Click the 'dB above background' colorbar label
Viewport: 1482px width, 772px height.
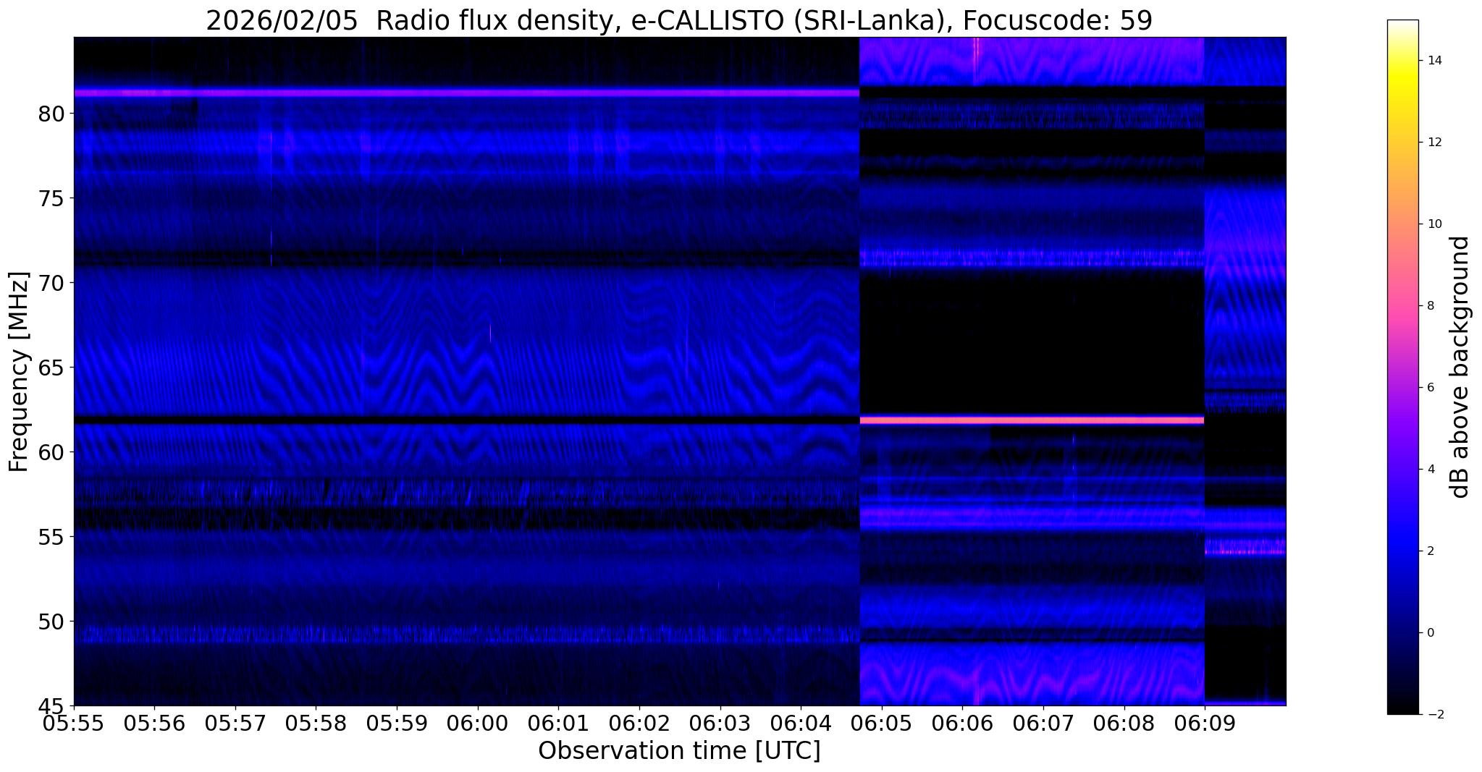[1460, 367]
